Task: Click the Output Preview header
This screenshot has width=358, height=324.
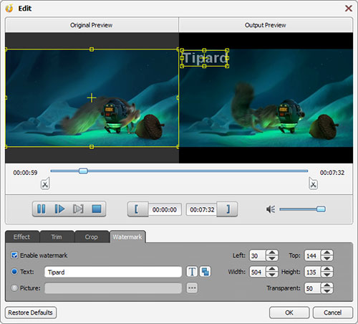Action: click(x=266, y=25)
